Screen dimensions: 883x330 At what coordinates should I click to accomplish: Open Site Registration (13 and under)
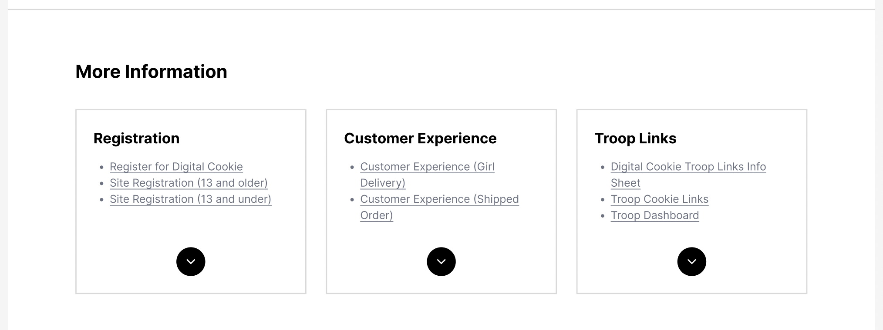[x=190, y=199]
